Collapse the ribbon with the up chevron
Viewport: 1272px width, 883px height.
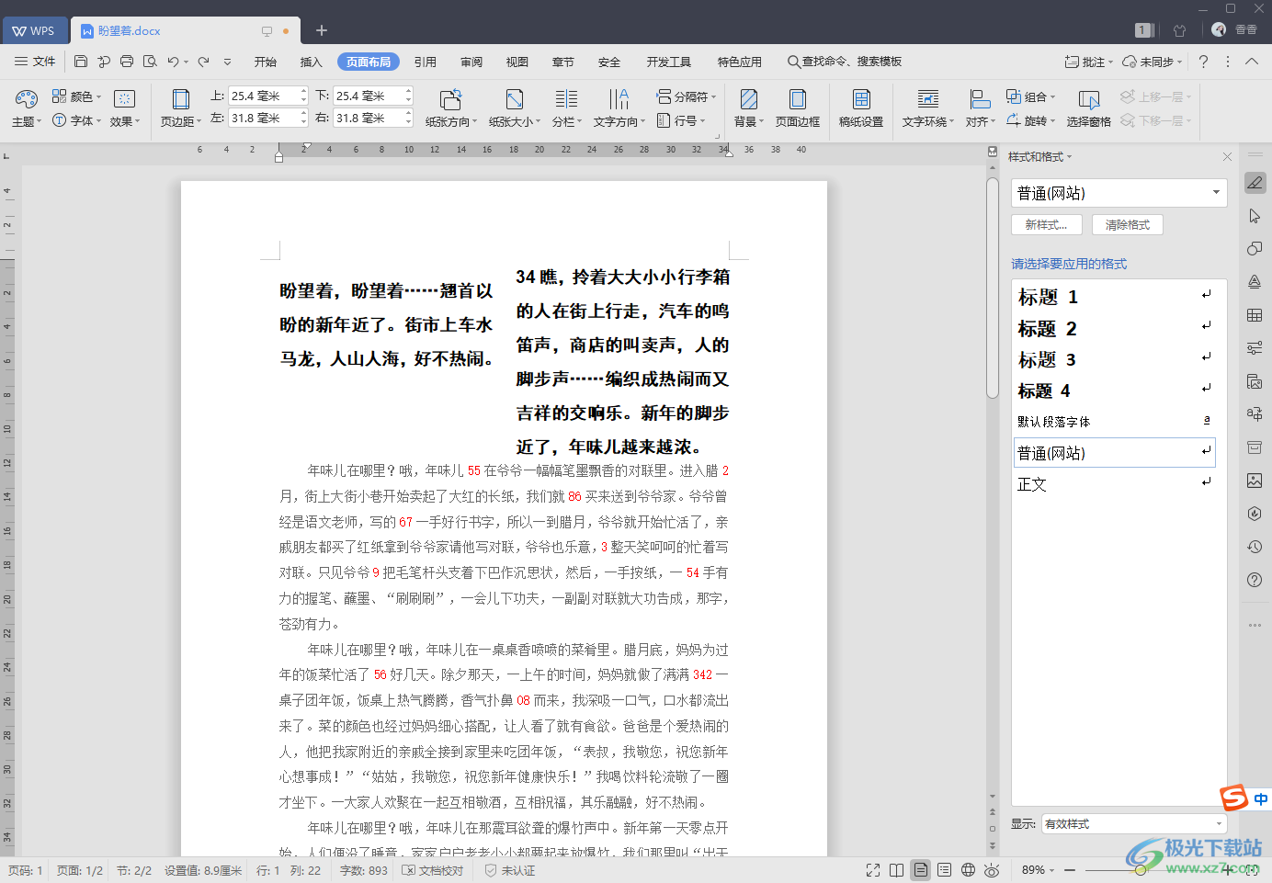click(x=1252, y=62)
